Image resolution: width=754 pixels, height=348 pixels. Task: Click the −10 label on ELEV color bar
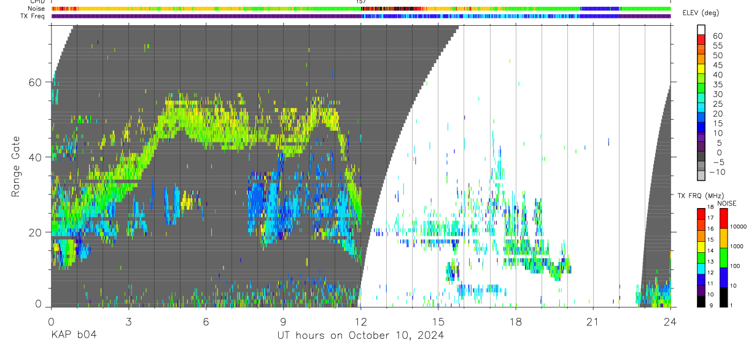click(x=717, y=172)
